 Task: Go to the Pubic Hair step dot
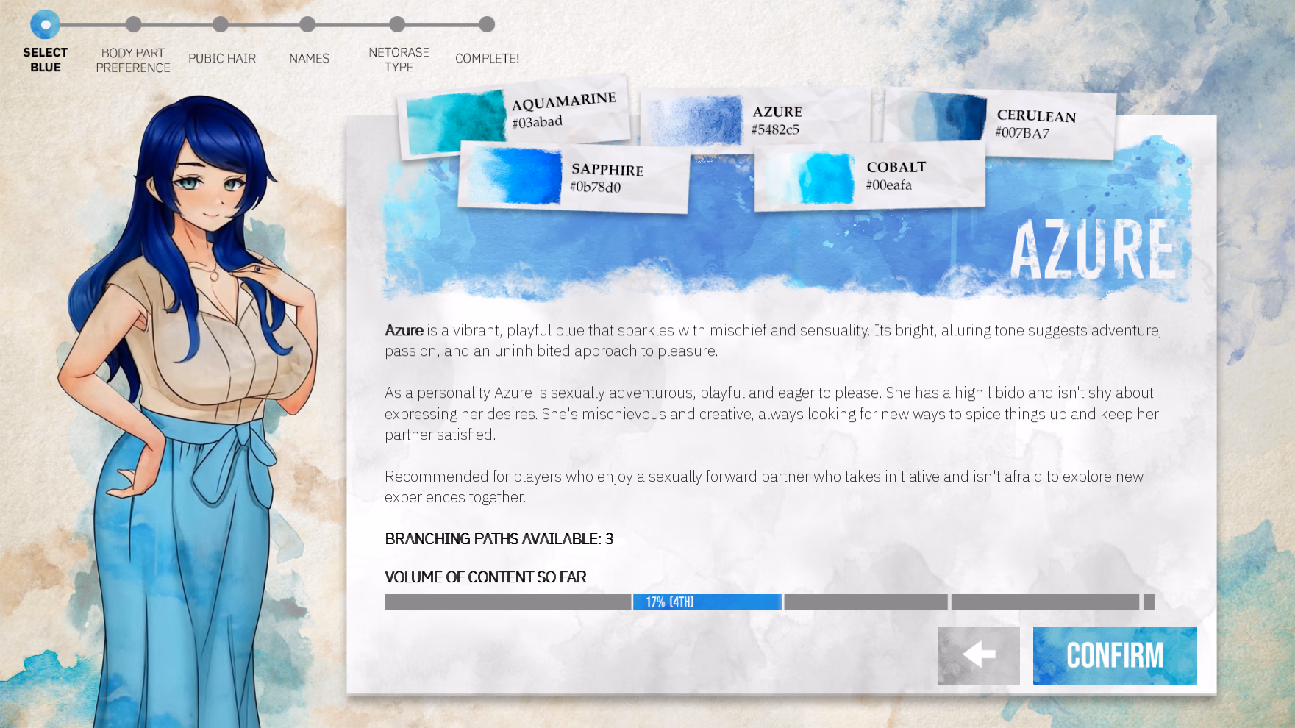click(x=221, y=24)
